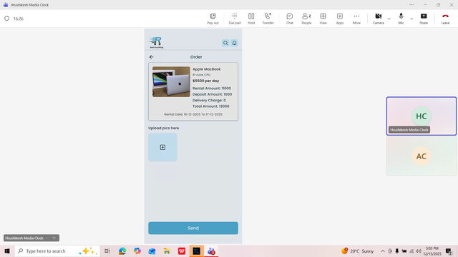Expand the Camera options chevron
Viewport: 458px width, 257px height.
click(389, 19)
